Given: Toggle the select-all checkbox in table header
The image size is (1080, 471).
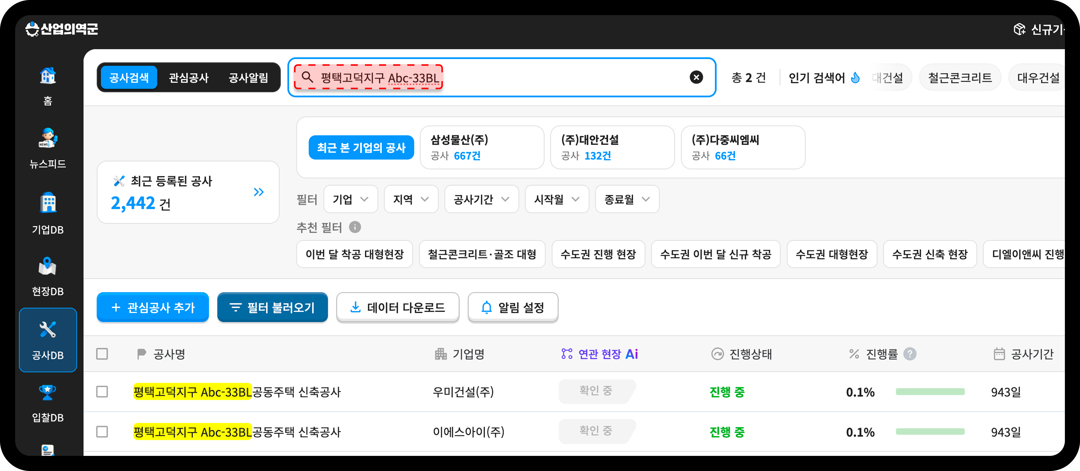Looking at the screenshot, I should coord(102,354).
